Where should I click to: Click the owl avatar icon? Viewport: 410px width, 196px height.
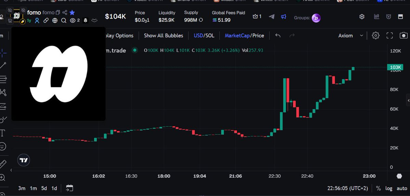(x=85, y=20)
